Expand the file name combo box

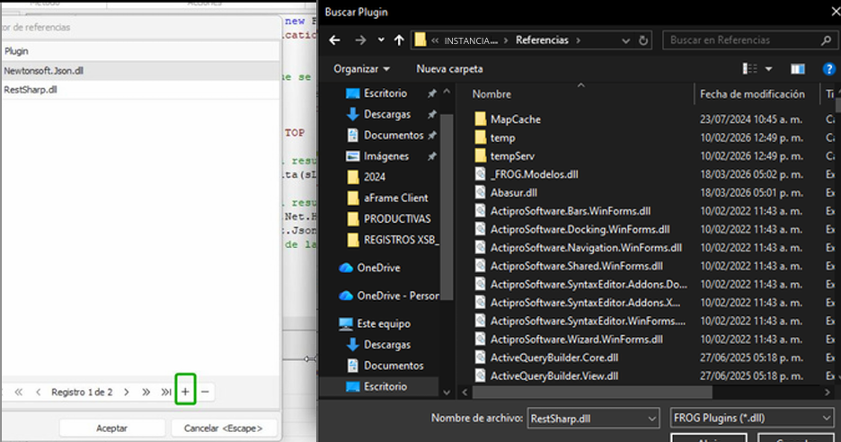pos(651,418)
